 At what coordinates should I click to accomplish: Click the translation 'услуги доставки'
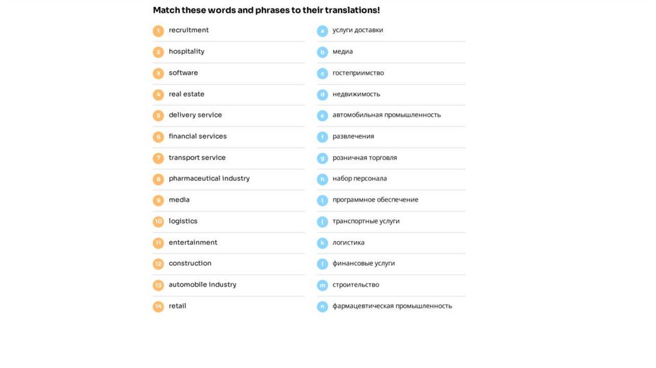pos(357,30)
